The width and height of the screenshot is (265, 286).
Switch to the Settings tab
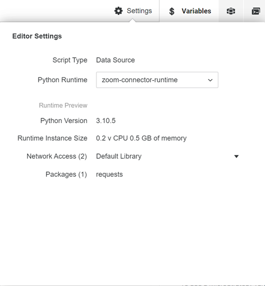tap(133, 11)
